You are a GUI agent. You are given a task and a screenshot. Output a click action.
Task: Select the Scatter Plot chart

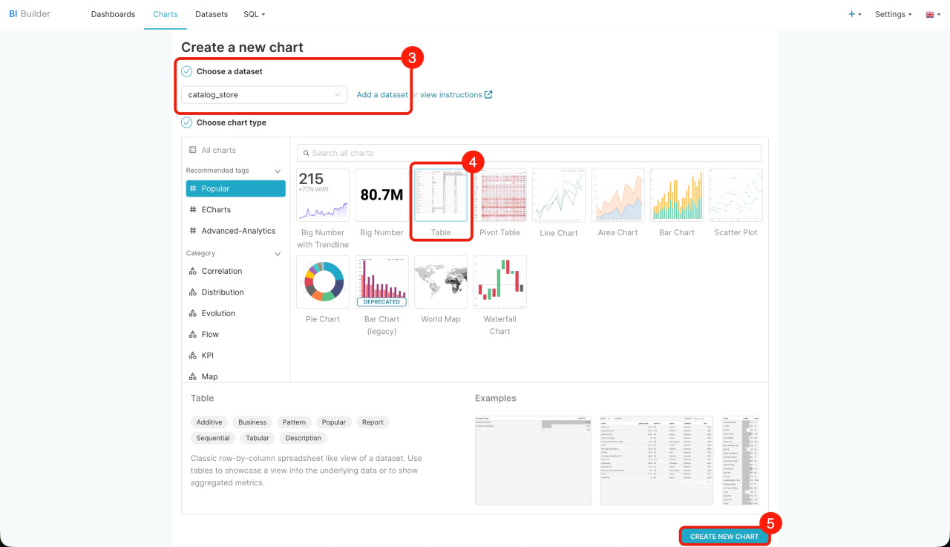pos(736,195)
